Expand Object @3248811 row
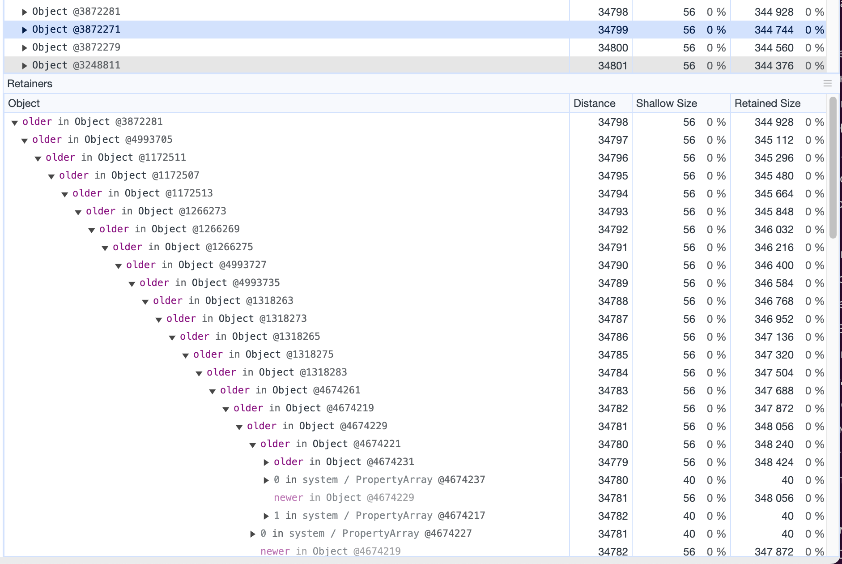This screenshot has width=842, height=564. coord(25,66)
